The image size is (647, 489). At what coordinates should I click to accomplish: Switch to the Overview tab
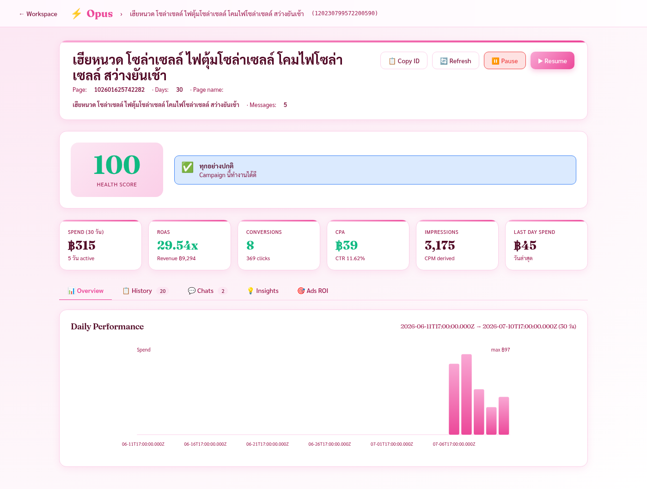tap(85, 291)
